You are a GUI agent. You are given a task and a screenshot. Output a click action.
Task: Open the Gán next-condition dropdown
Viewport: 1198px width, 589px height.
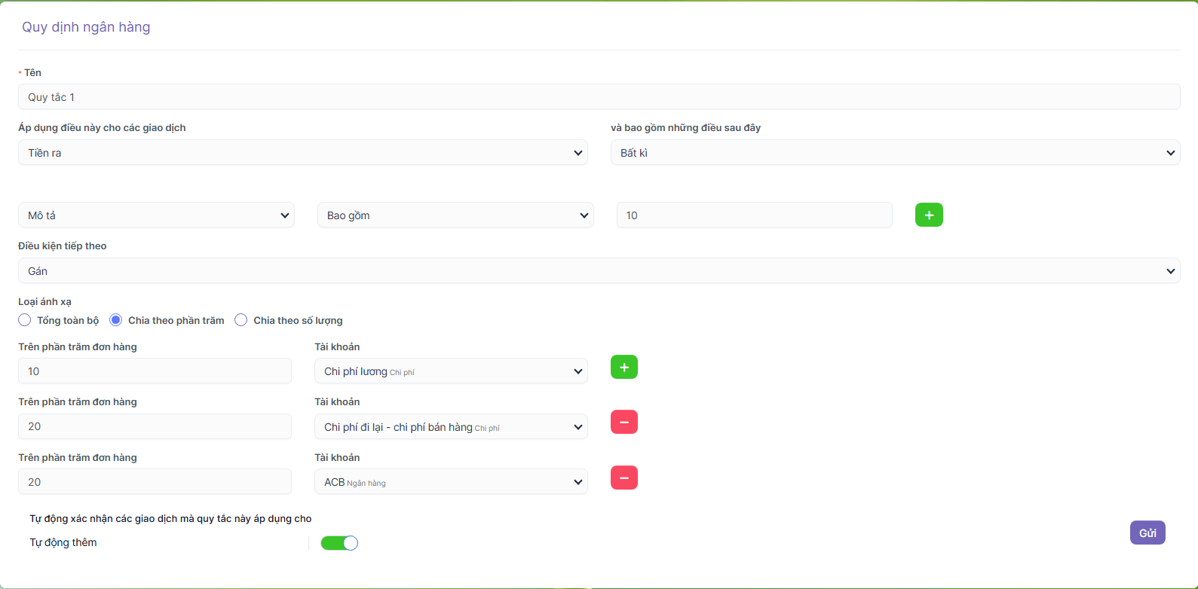point(599,271)
